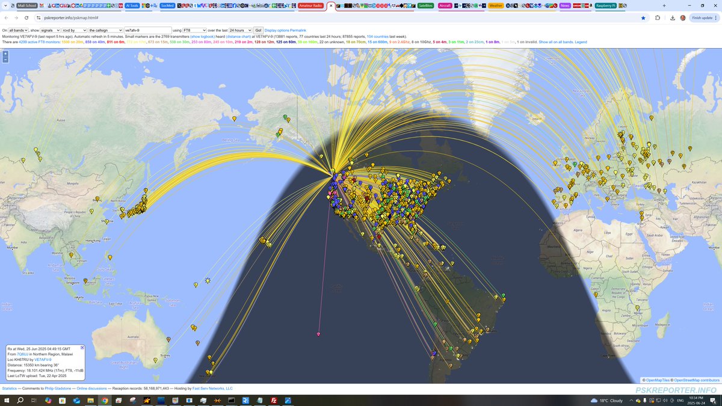722x406 pixels.
Task: Open Task View on taskbar
Action: coord(34,400)
